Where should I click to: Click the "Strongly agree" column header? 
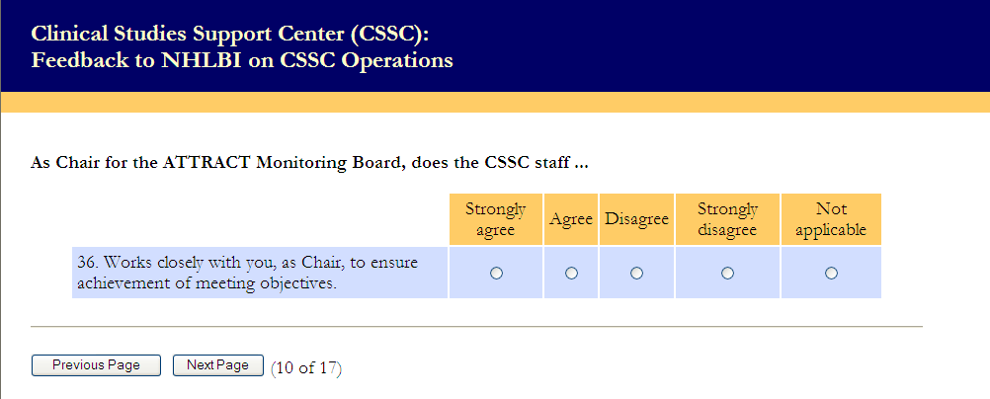pos(496,219)
